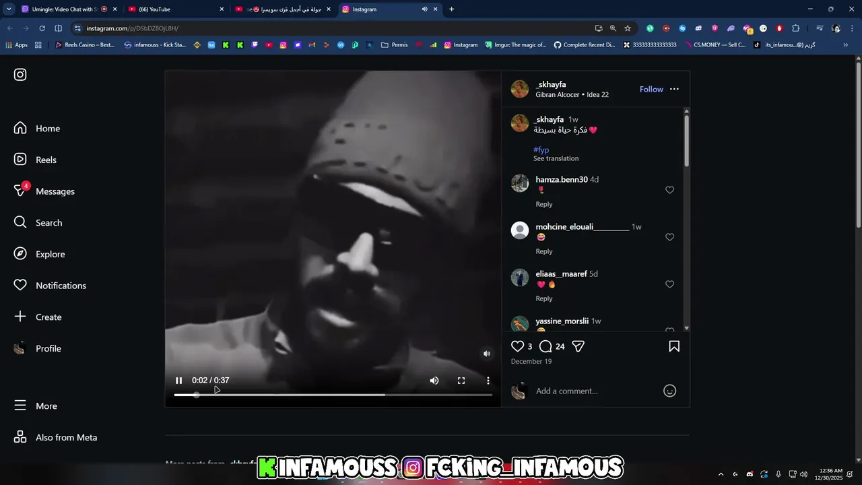Click Create in sidebar
The width and height of the screenshot is (862, 485).
pos(38,317)
